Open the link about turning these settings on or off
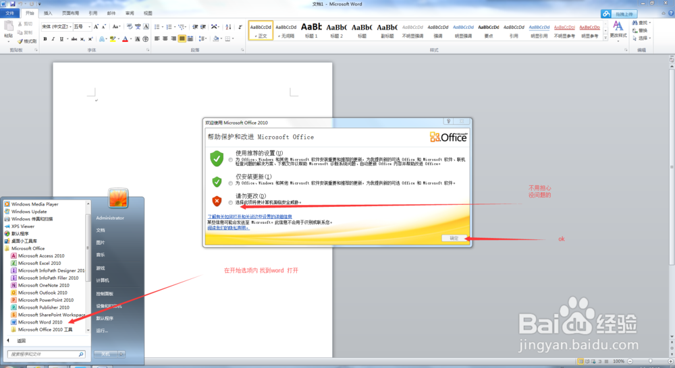Image resolution: width=675 pixels, height=368 pixels. (x=250, y=216)
